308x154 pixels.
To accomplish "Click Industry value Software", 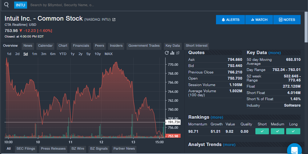I will (292, 105).
